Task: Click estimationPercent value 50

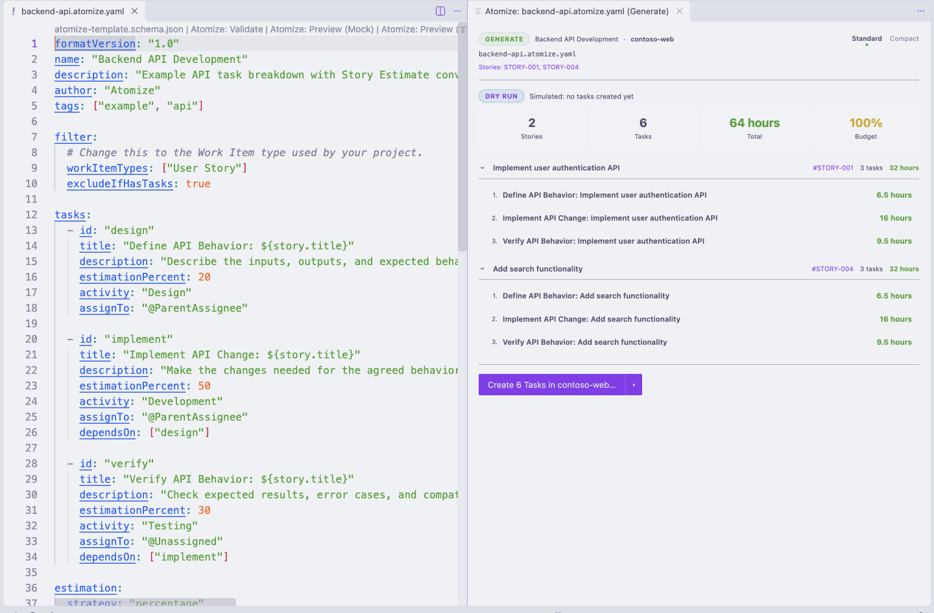Action: click(204, 386)
